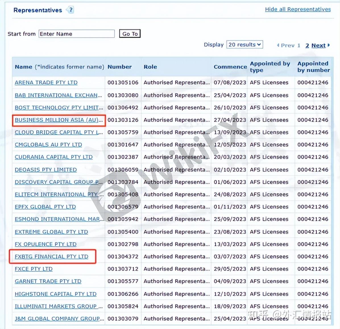Image resolution: width=340 pixels, height=329 pixels.
Task: Click commence date 23/08/2023
Action: coord(230,232)
